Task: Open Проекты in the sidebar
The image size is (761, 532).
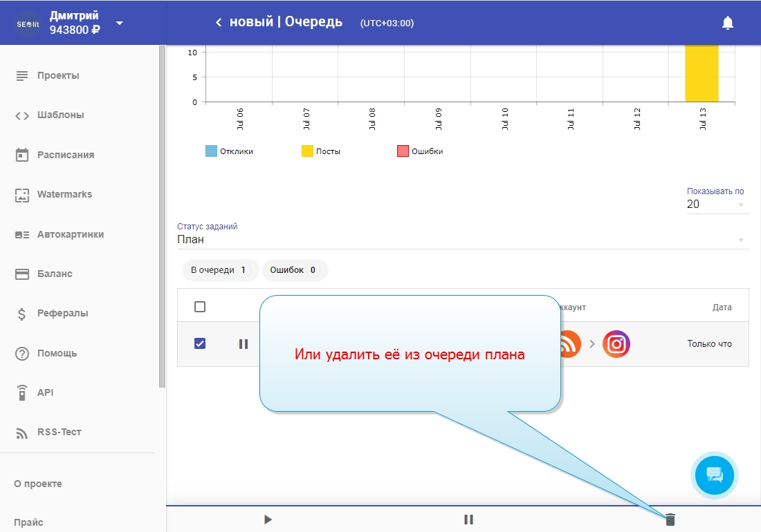Action: pyautogui.click(x=58, y=75)
